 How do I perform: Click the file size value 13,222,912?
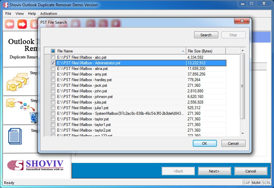click(x=196, y=63)
